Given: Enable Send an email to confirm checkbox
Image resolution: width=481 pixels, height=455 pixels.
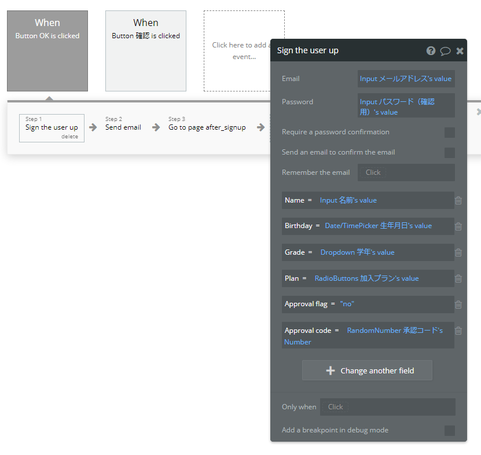Looking at the screenshot, I should 449,152.
